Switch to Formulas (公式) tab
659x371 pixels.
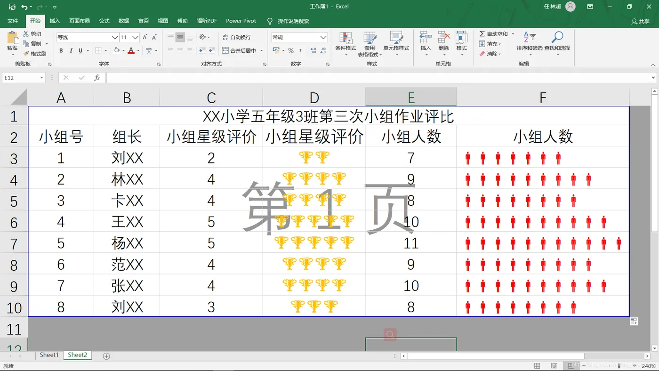pos(104,21)
